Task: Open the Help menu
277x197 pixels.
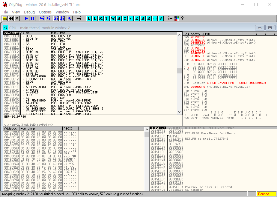Action: click(77, 12)
